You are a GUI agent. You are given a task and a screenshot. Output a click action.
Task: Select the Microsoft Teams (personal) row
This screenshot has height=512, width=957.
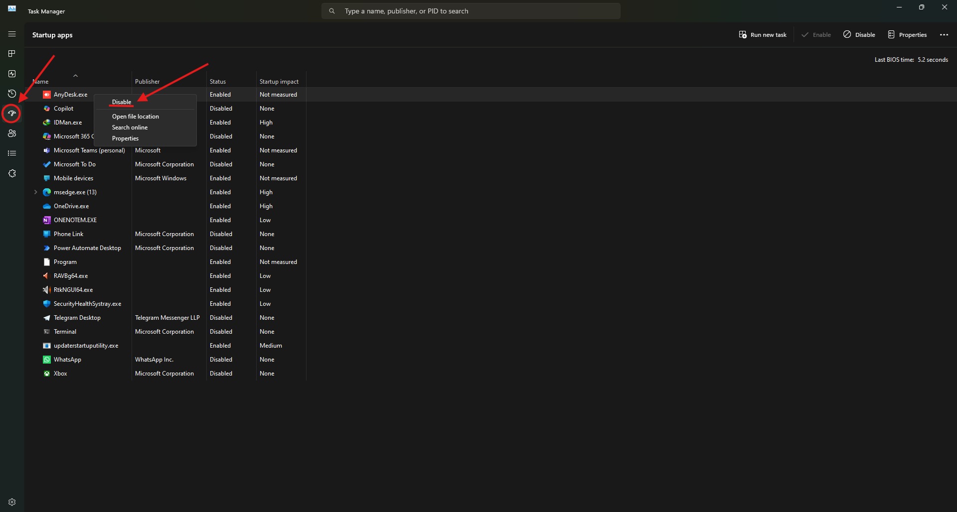[x=491, y=150]
